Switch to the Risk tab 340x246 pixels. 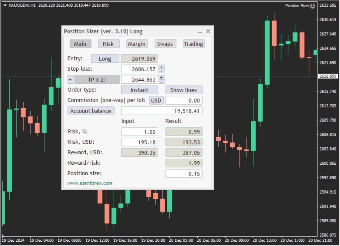[x=108, y=44]
